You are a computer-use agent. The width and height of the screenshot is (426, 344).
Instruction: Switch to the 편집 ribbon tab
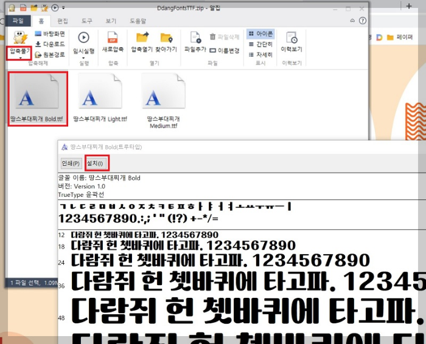point(63,21)
